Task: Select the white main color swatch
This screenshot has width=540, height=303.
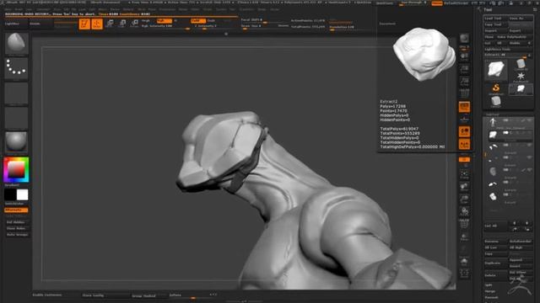Action: click(x=23, y=194)
